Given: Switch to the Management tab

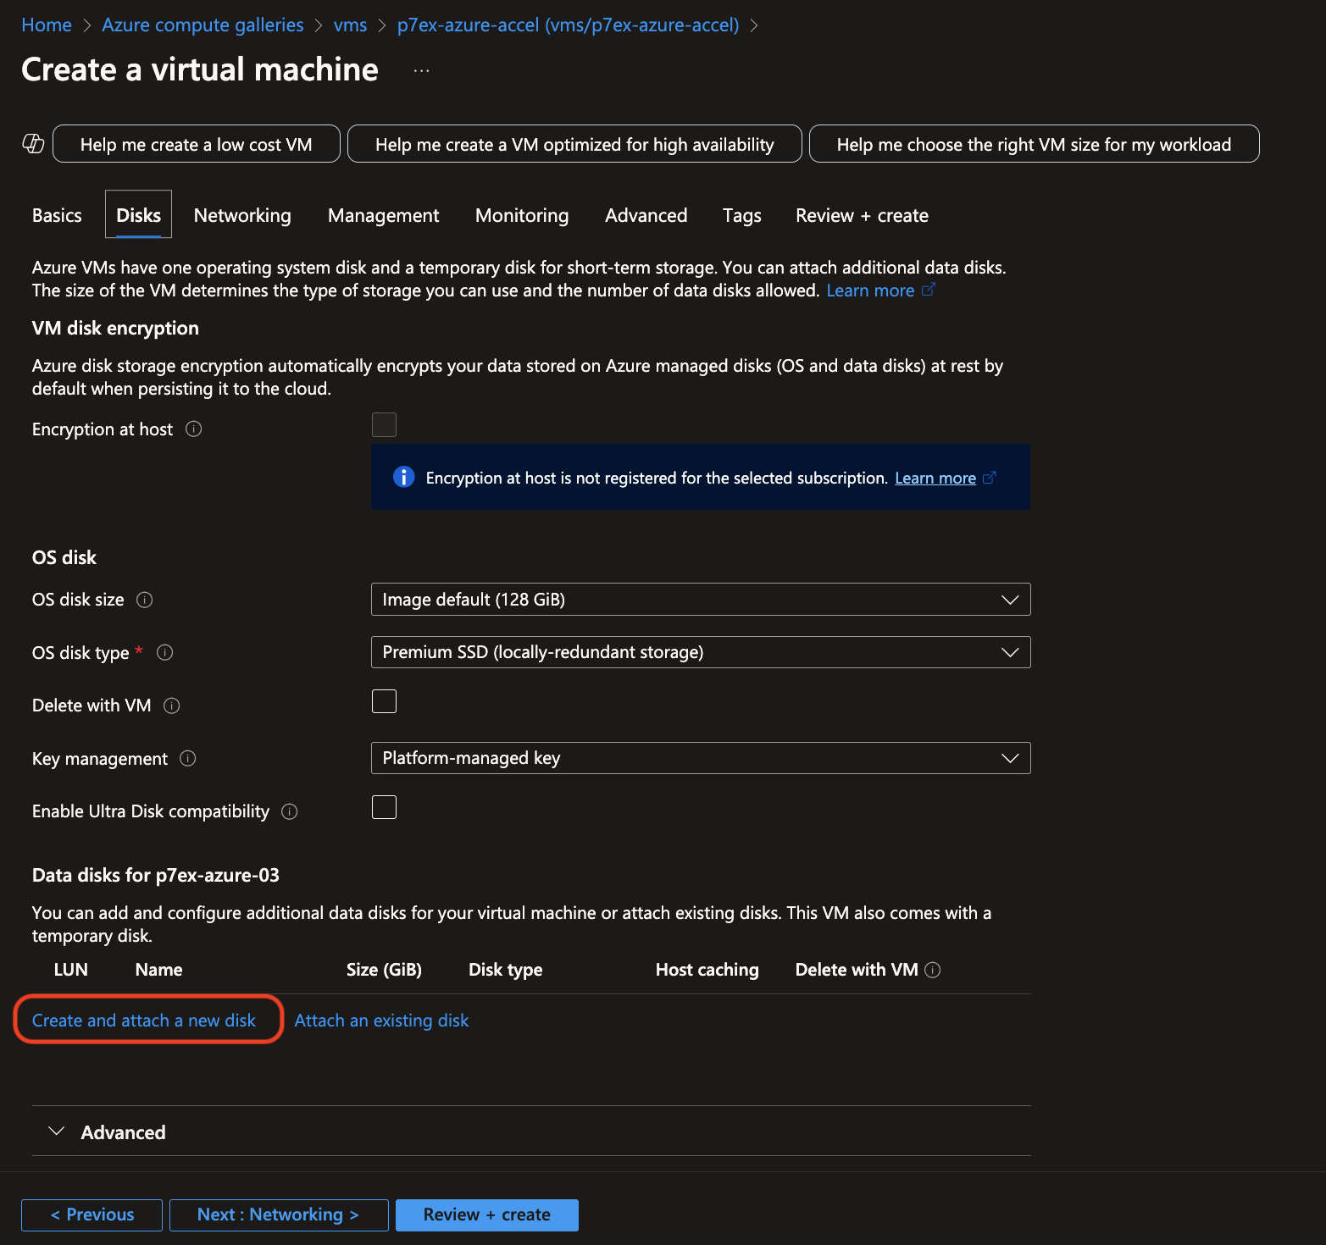Looking at the screenshot, I should coord(383,216).
